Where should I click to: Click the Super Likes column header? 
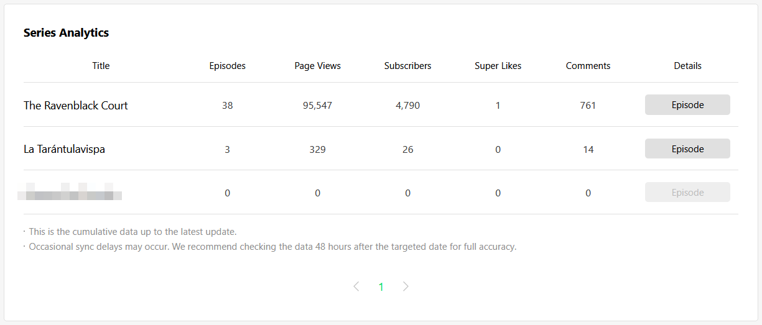coord(498,66)
